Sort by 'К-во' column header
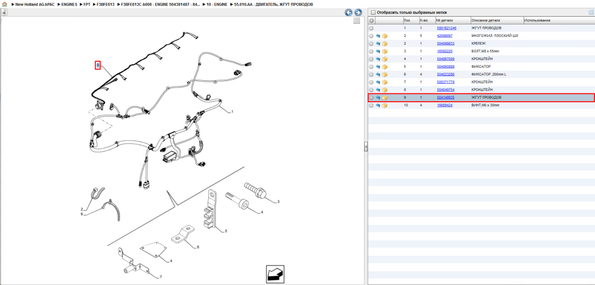Screen dimensions: 595x285 [x=427, y=20]
